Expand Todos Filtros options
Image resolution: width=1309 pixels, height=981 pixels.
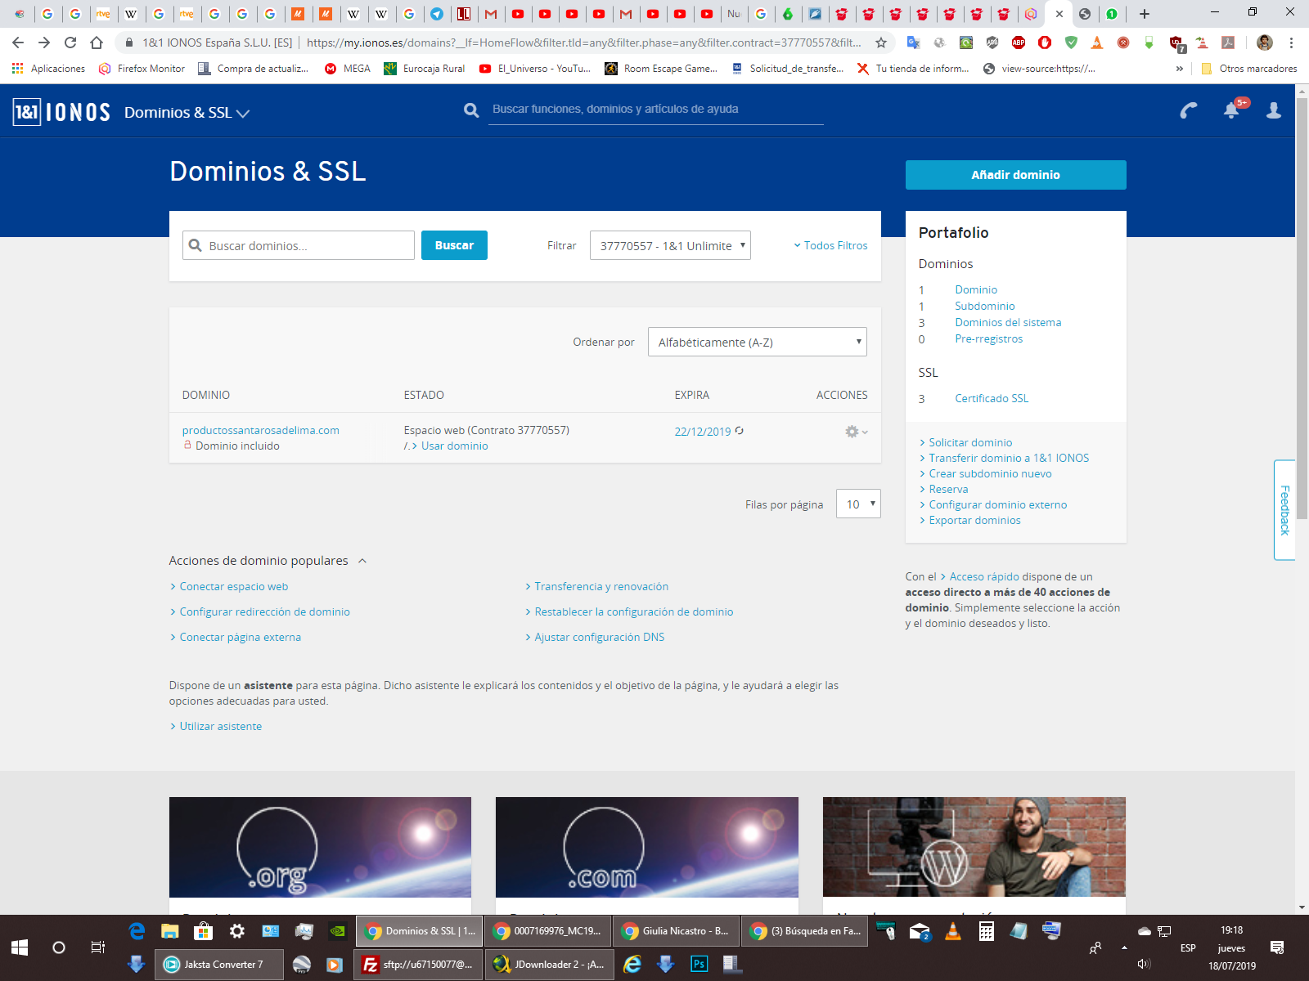point(830,245)
